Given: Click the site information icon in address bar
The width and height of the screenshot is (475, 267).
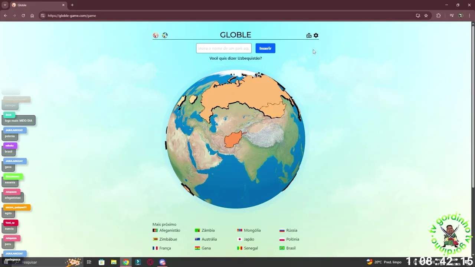Looking at the screenshot, I should click(x=43, y=16).
